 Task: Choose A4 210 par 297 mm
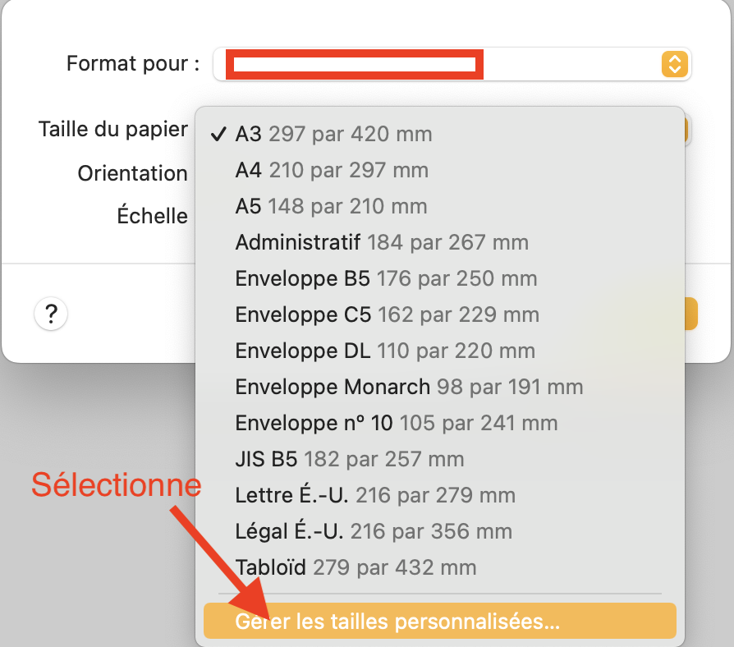[332, 170]
